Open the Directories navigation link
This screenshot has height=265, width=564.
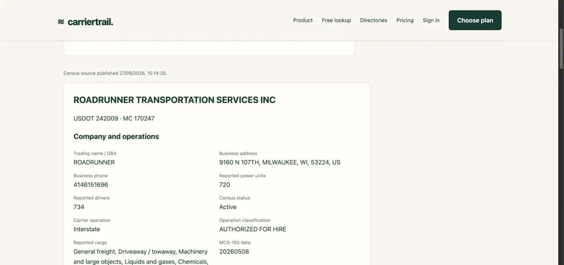(x=374, y=20)
